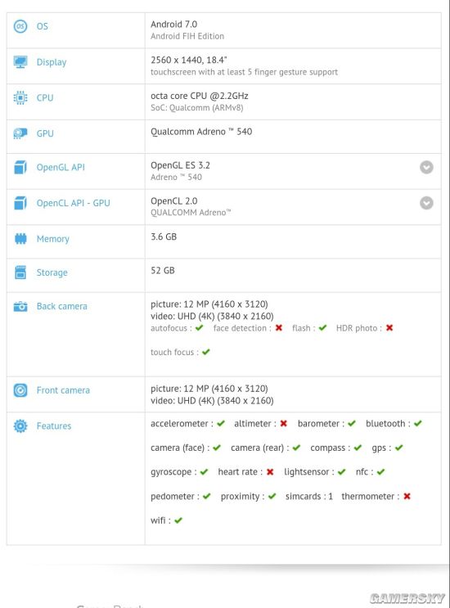Click the GPU graphics card icon
Screen dimensions: 450x608
[20, 133]
